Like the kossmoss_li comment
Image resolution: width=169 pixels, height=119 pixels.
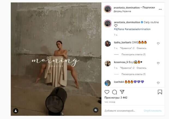[x=158, y=63]
